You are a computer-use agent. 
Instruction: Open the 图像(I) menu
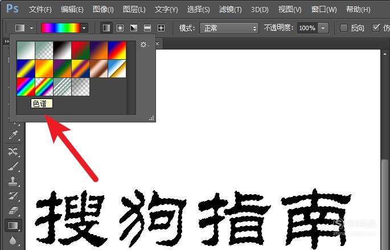coord(103,10)
